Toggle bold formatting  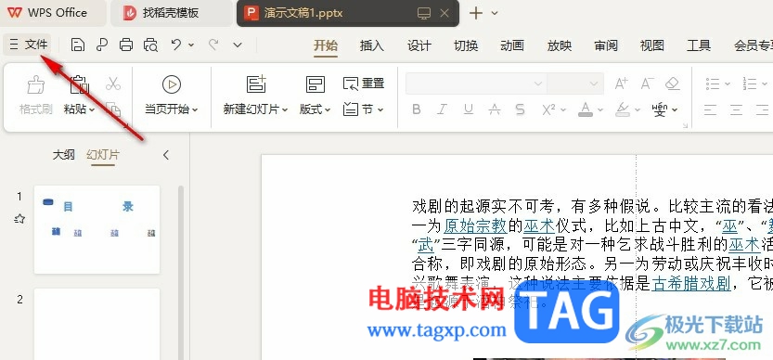[x=417, y=109]
